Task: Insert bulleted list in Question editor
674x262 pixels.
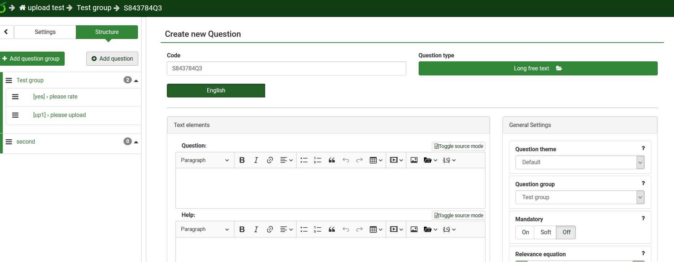Action: [304, 160]
